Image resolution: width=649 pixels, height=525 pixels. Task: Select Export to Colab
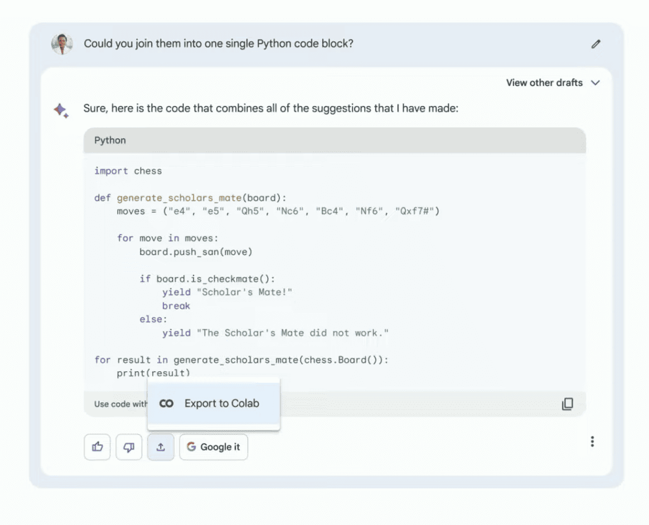click(214, 403)
